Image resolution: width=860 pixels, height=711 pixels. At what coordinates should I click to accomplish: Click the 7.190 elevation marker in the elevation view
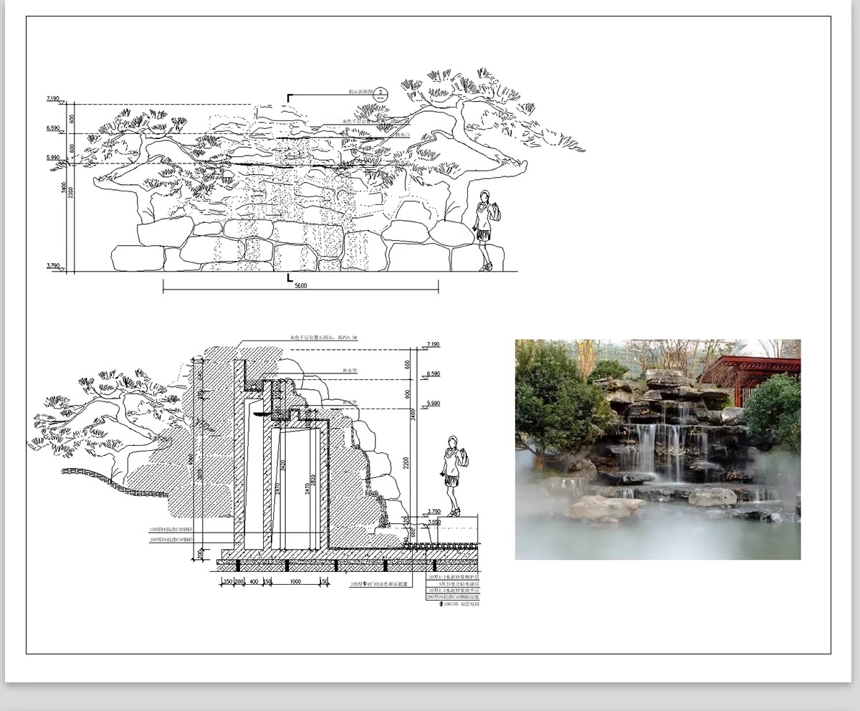click(x=54, y=97)
